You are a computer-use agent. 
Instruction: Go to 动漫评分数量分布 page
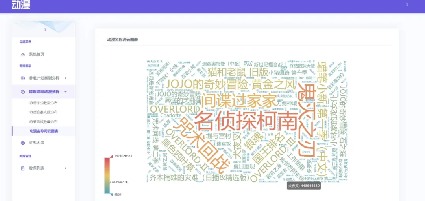[43, 103]
